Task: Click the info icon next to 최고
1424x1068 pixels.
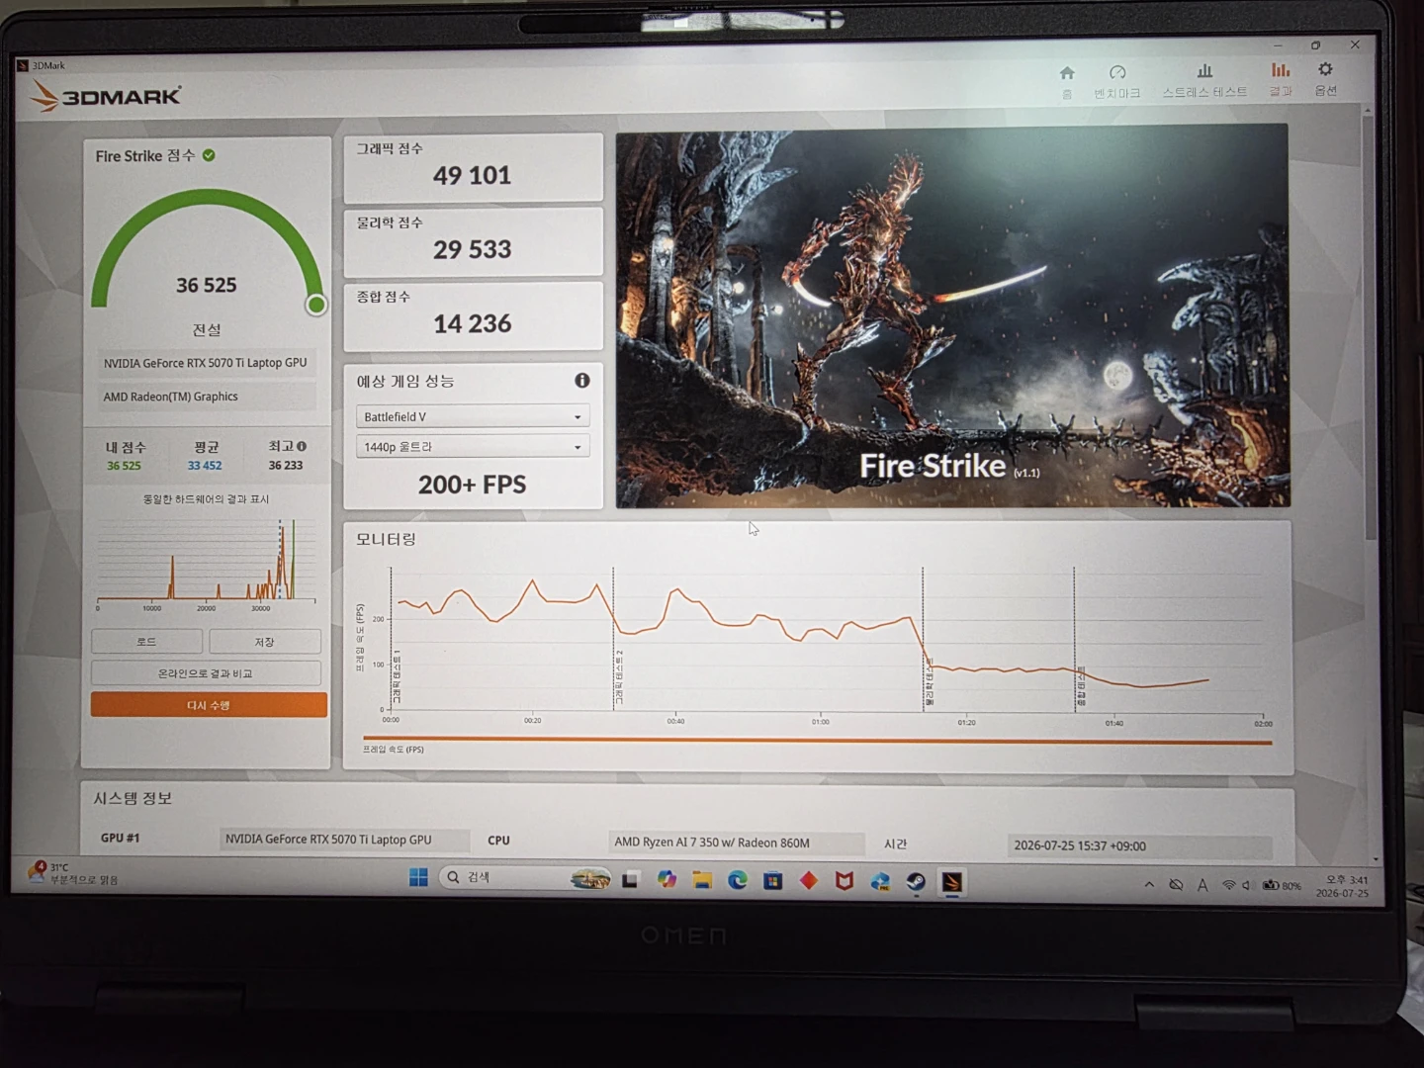Action: [x=302, y=446]
